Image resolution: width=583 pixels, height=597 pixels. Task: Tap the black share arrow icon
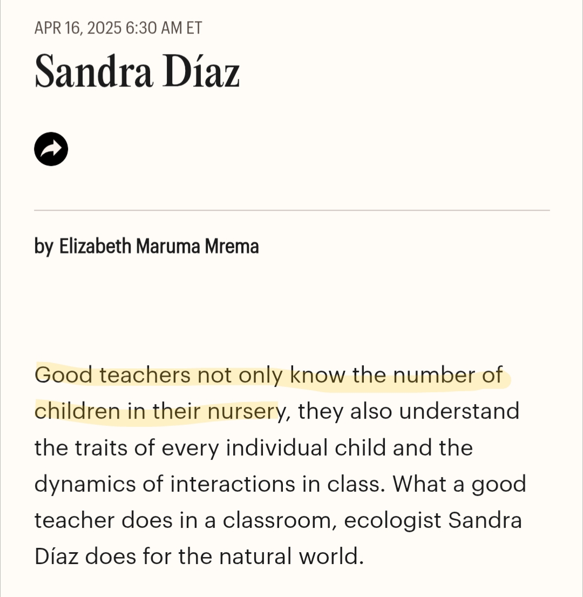[51, 149]
